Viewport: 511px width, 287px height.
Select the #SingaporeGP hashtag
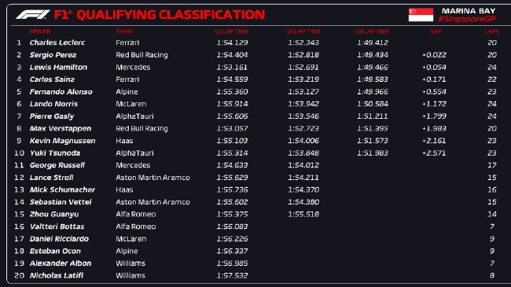pyautogui.click(x=467, y=19)
